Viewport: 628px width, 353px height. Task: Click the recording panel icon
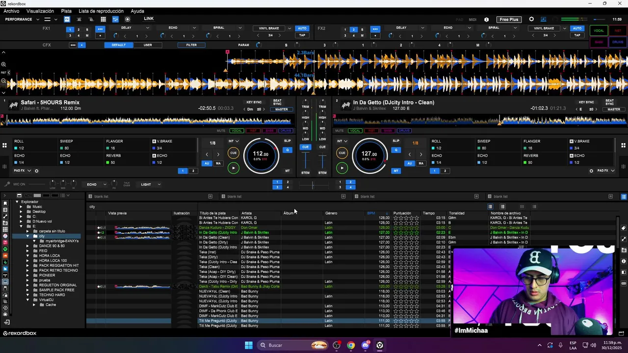128,19
